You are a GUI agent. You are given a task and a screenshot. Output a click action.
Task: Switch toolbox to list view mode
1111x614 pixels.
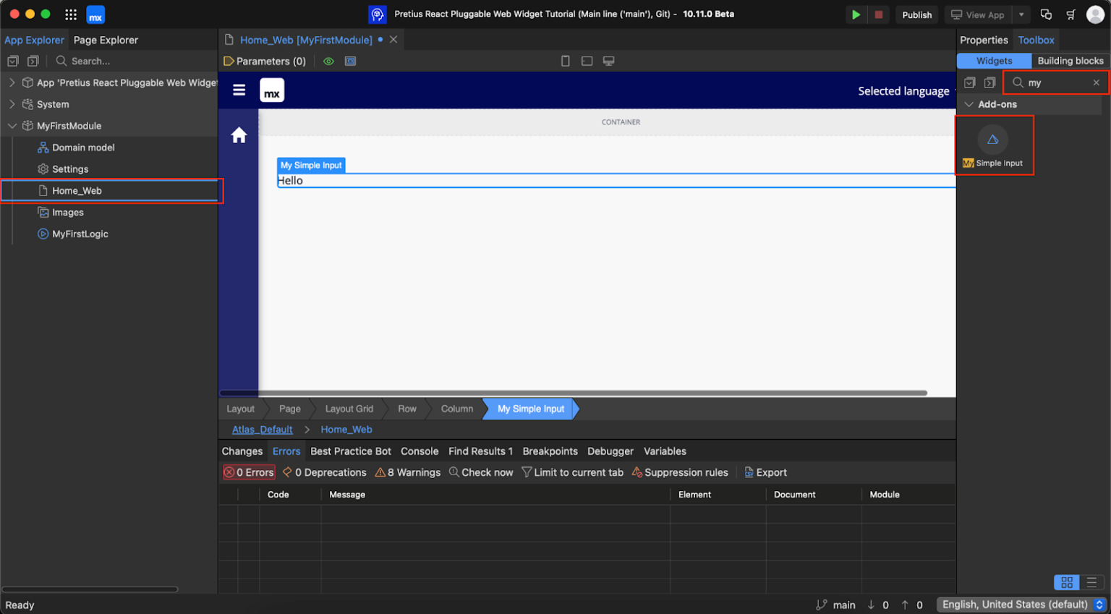pyautogui.click(x=1091, y=582)
